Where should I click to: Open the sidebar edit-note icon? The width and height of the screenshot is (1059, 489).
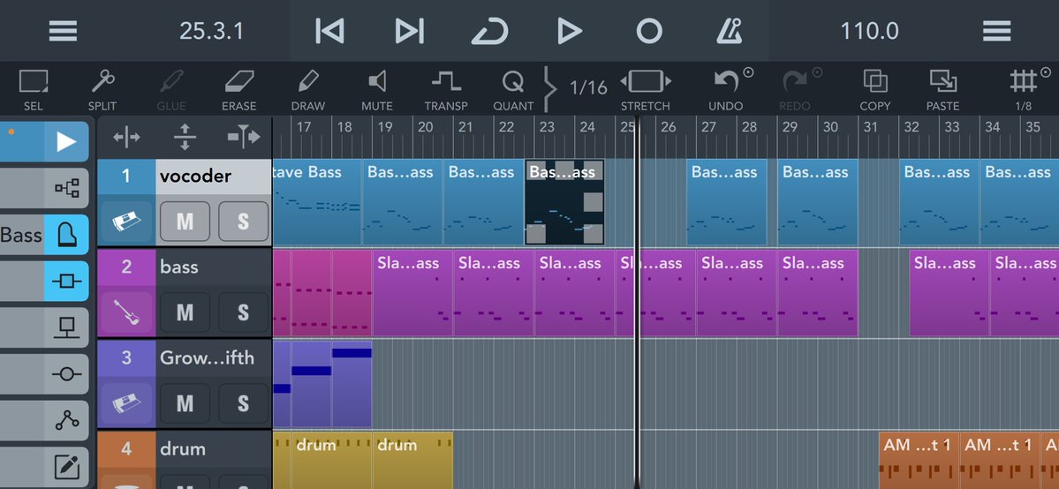coord(66,467)
